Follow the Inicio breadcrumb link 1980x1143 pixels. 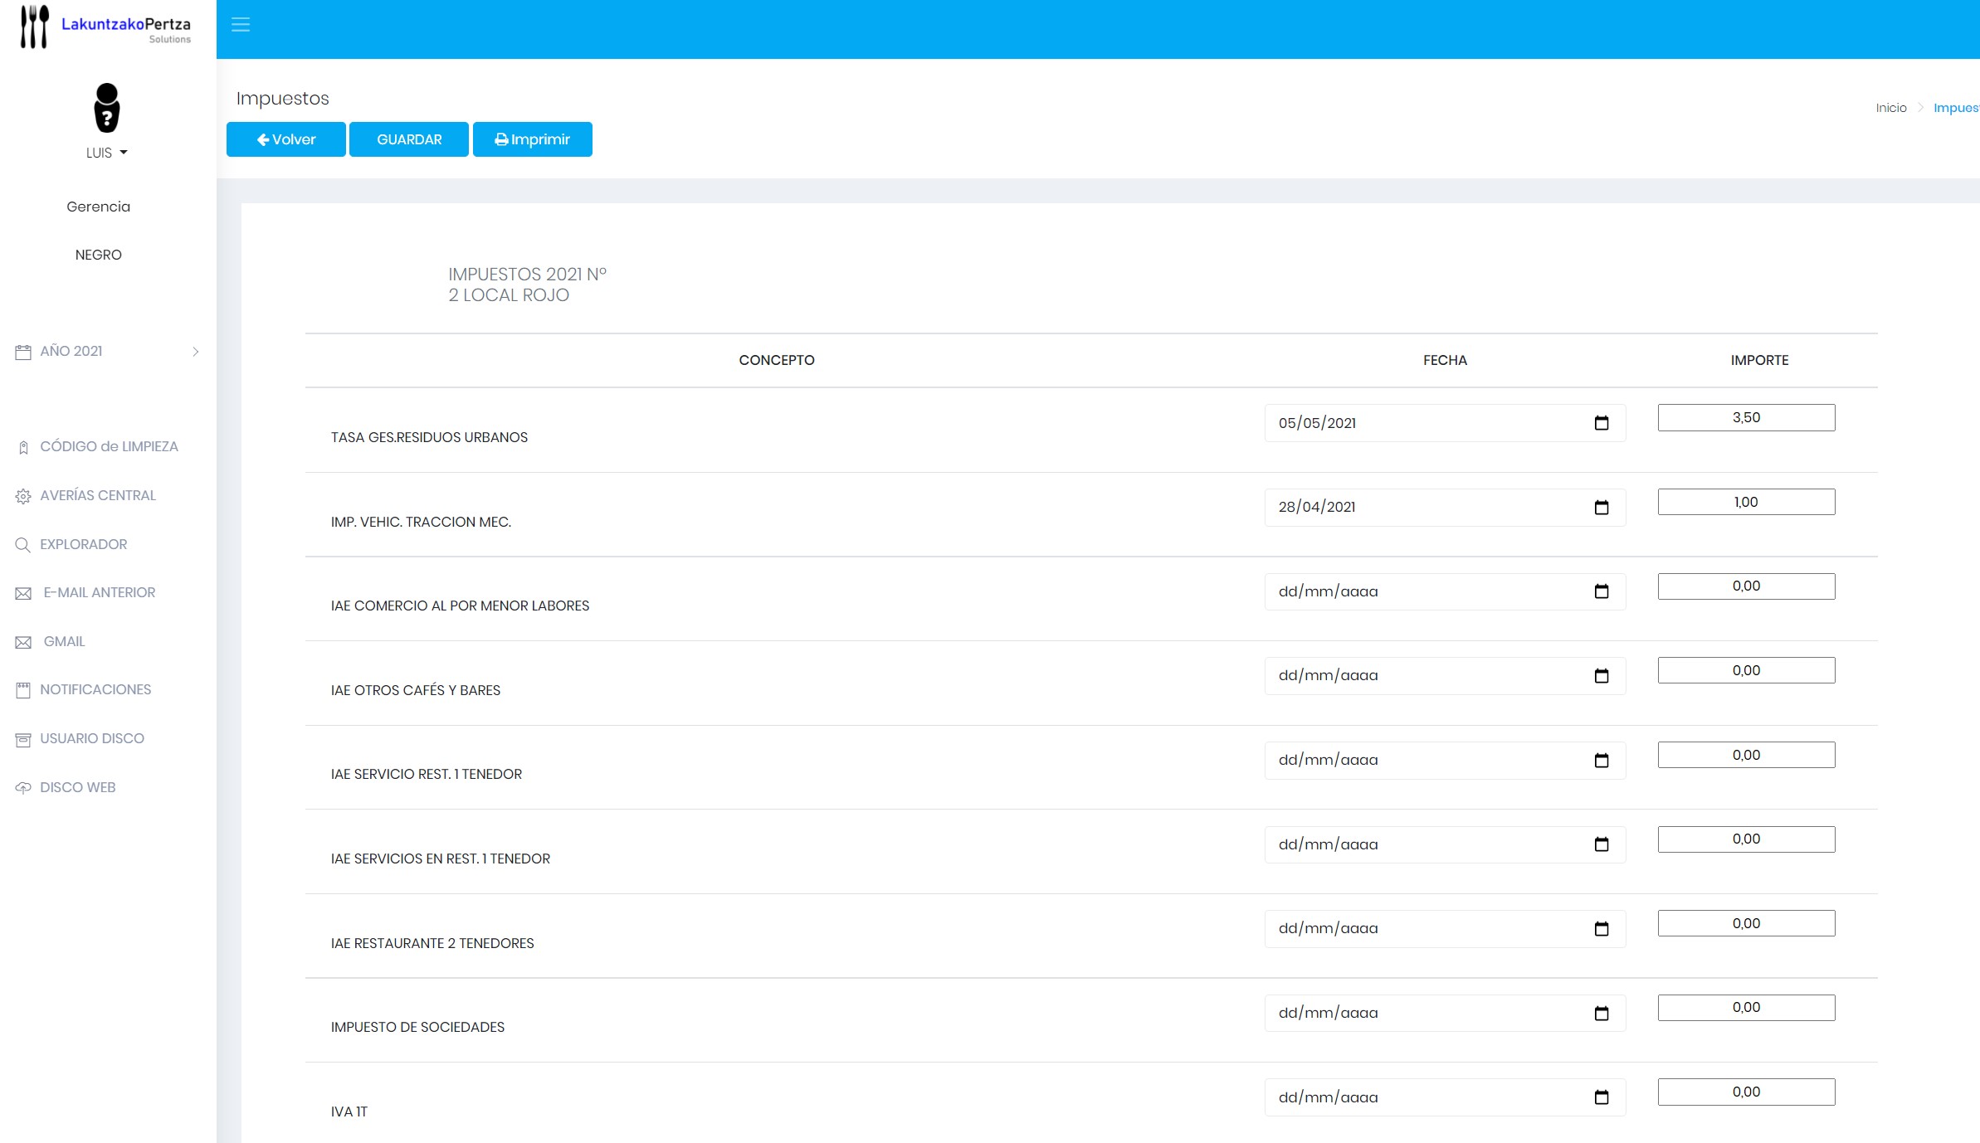(x=1891, y=108)
